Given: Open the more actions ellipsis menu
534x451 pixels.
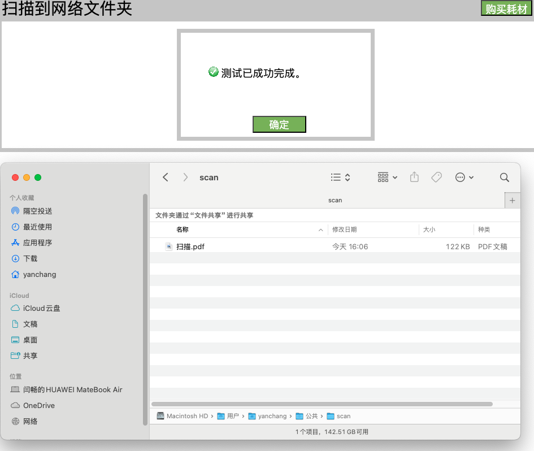Looking at the screenshot, I should coord(464,177).
